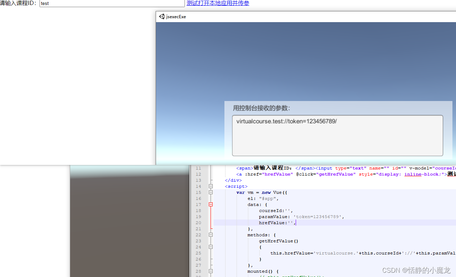Place cursor on the hrefValue:'', line
The width and height of the screenshot is (456, 277).
[x=277, y=223]
